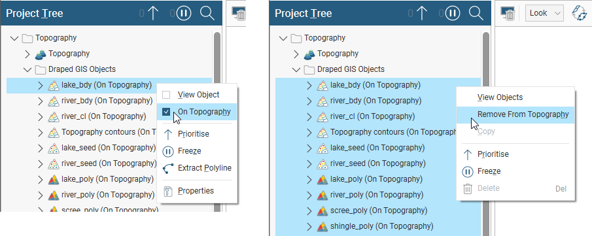Viewport: 592px width, 236px height.
Task: Click the clear scene trash-monitor icon beside Look dropdown
Action: coord(508,14)
